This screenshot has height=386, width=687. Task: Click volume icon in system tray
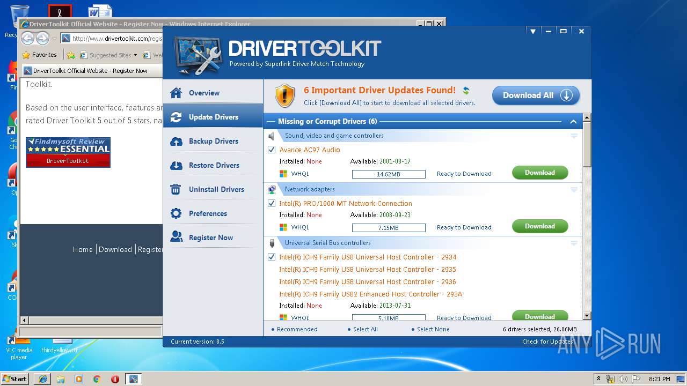[x=623, y=379]
